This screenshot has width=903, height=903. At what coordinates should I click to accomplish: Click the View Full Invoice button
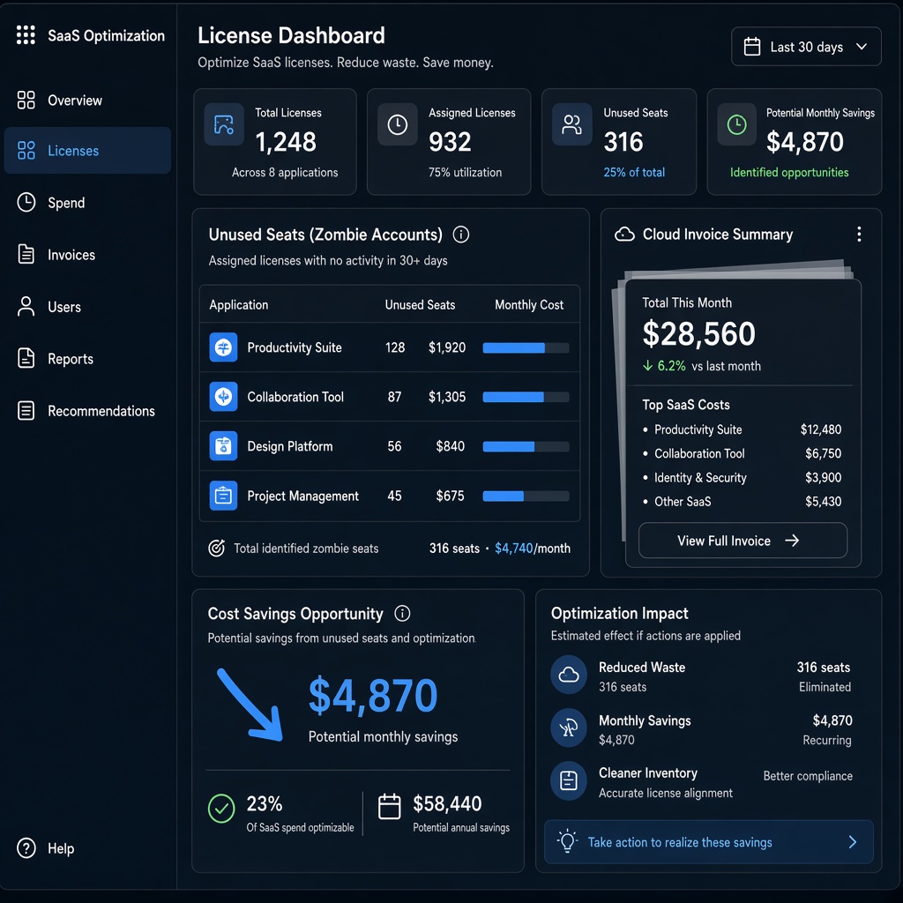(x=743, y=541)
